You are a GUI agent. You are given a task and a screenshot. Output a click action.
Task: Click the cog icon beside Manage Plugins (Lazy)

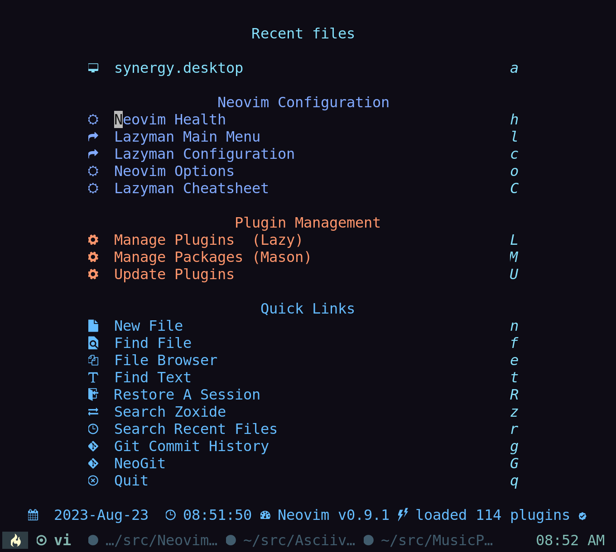93,240
